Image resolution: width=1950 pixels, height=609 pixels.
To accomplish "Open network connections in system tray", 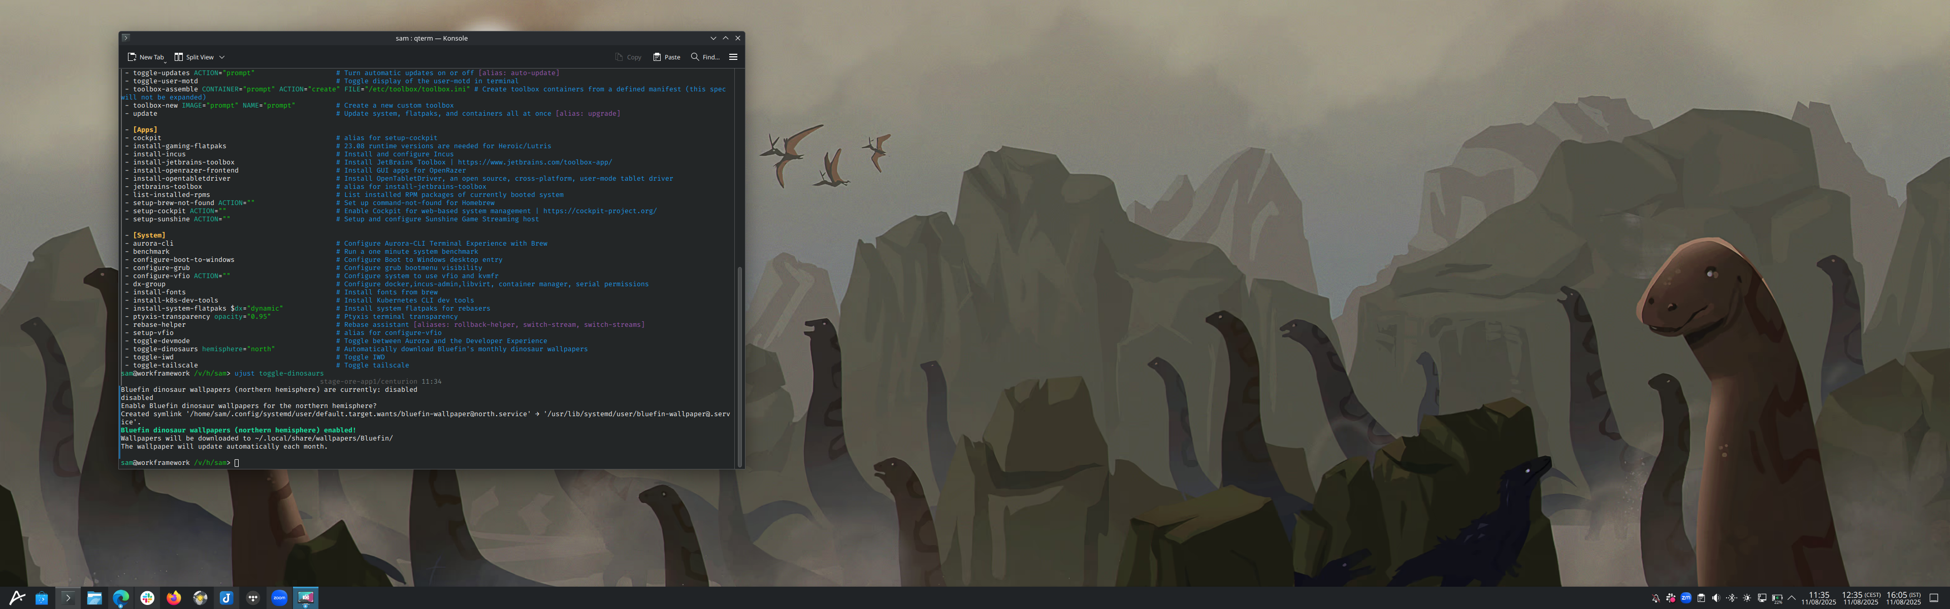I will point(1762,598).
